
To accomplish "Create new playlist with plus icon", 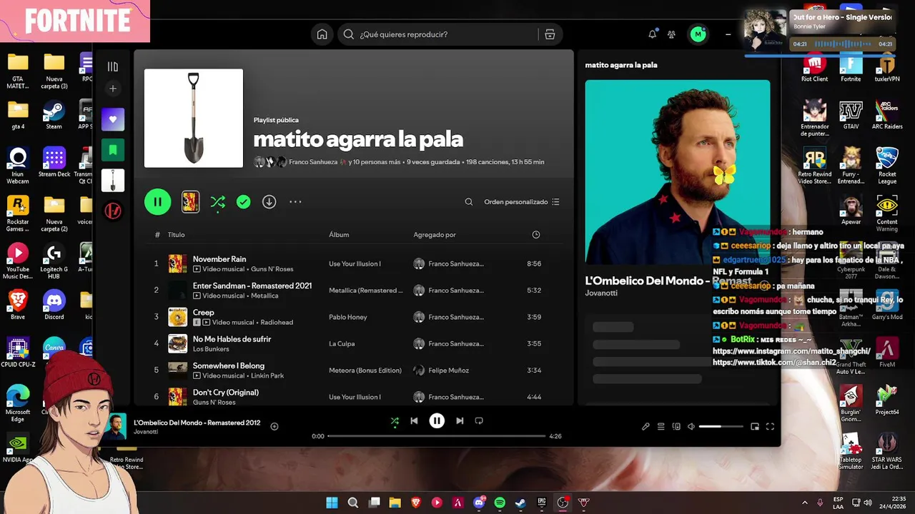I will pyautogui.click(x=113, y=89).
